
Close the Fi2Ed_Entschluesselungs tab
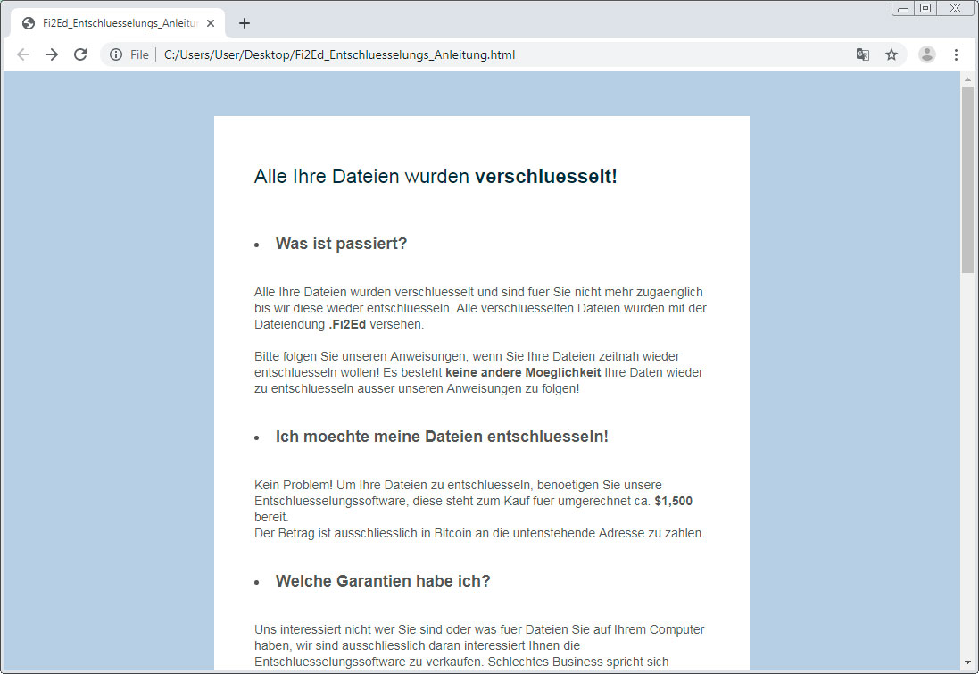211,23
